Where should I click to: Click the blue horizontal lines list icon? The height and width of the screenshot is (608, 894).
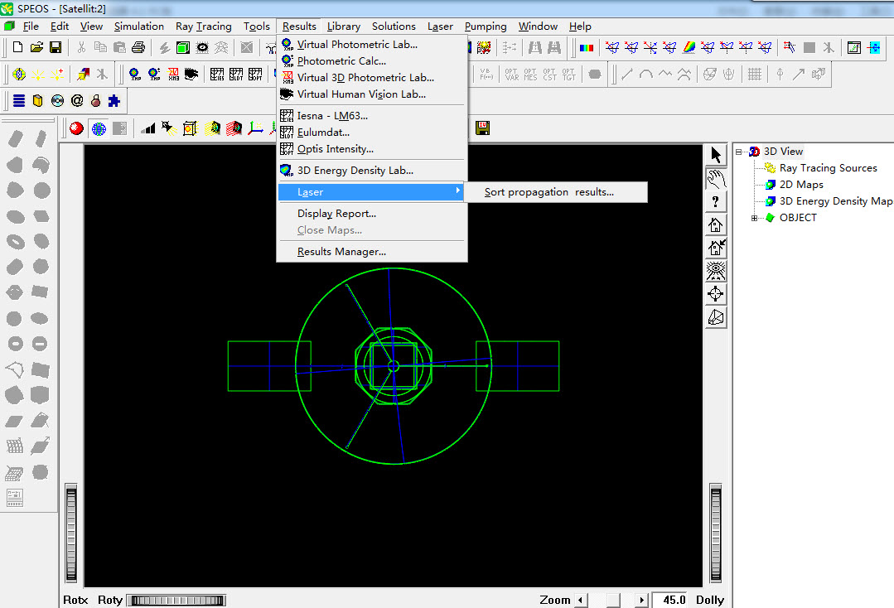[x=19, y=101]
